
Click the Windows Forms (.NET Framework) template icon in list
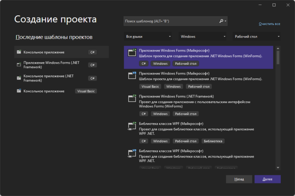pos(132,98)
